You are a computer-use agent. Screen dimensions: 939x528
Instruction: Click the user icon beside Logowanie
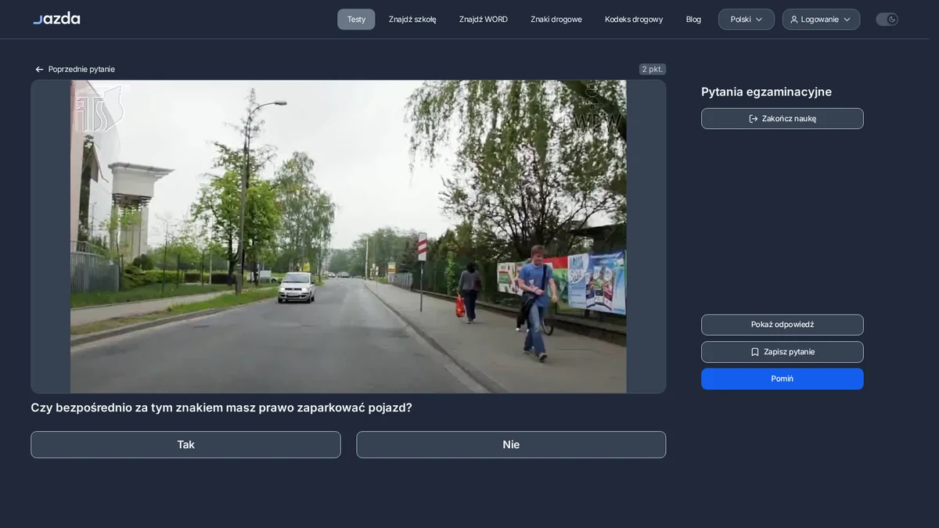coord(794,20)
